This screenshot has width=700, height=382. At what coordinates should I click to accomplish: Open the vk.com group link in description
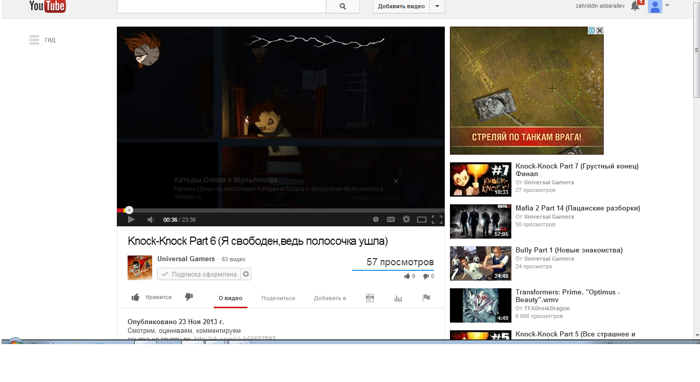(235, 338)
